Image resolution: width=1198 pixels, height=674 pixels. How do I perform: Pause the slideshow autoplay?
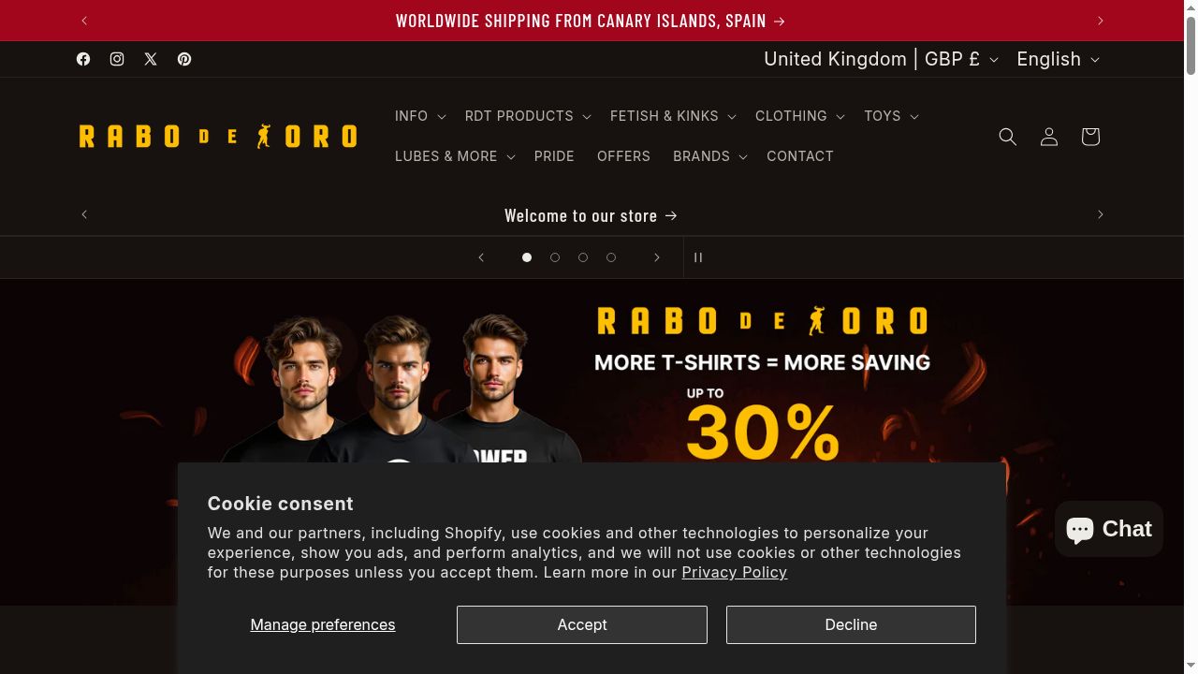(698, 257)
